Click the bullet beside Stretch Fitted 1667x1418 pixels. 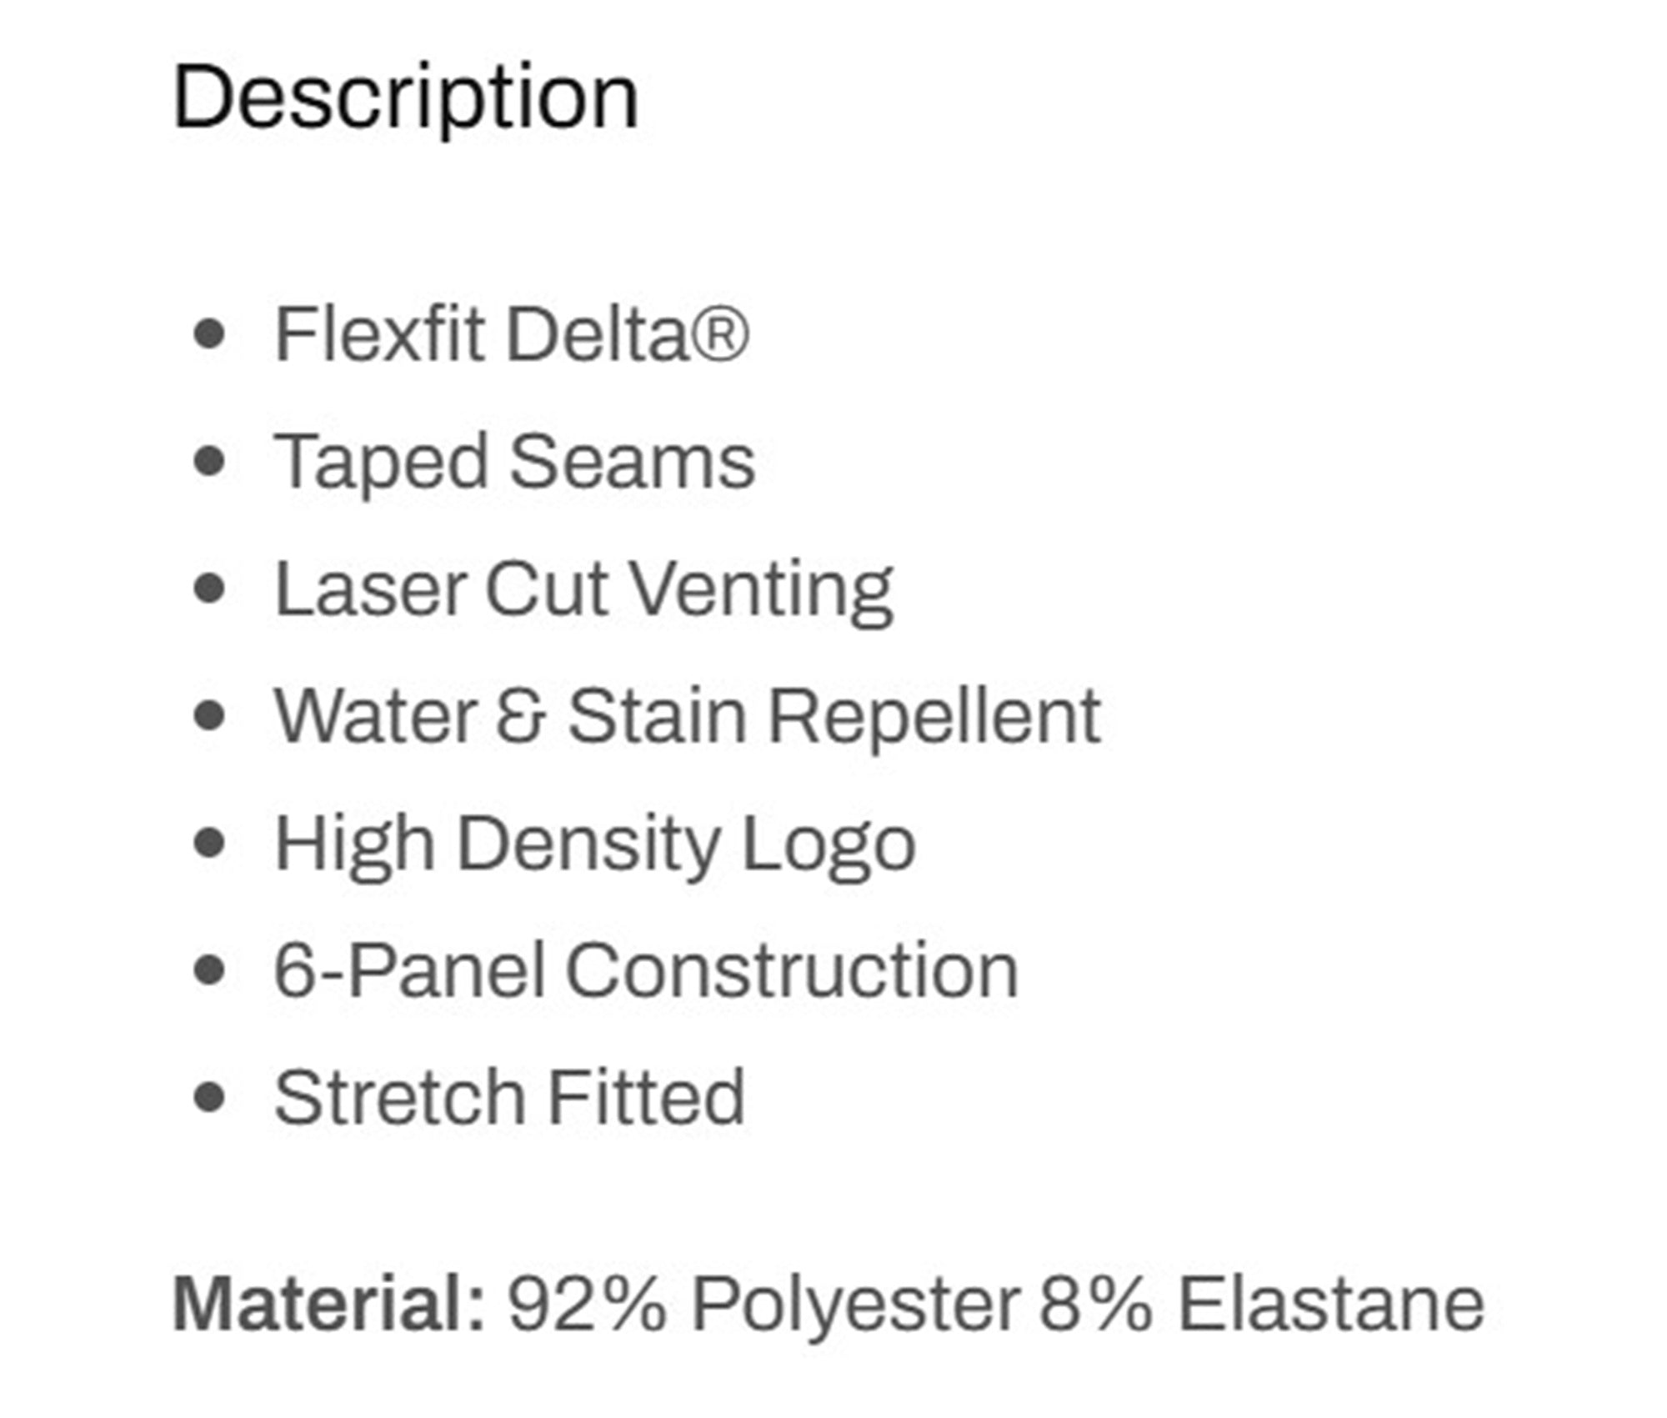pyautogui.click(x=208, y=1097)
